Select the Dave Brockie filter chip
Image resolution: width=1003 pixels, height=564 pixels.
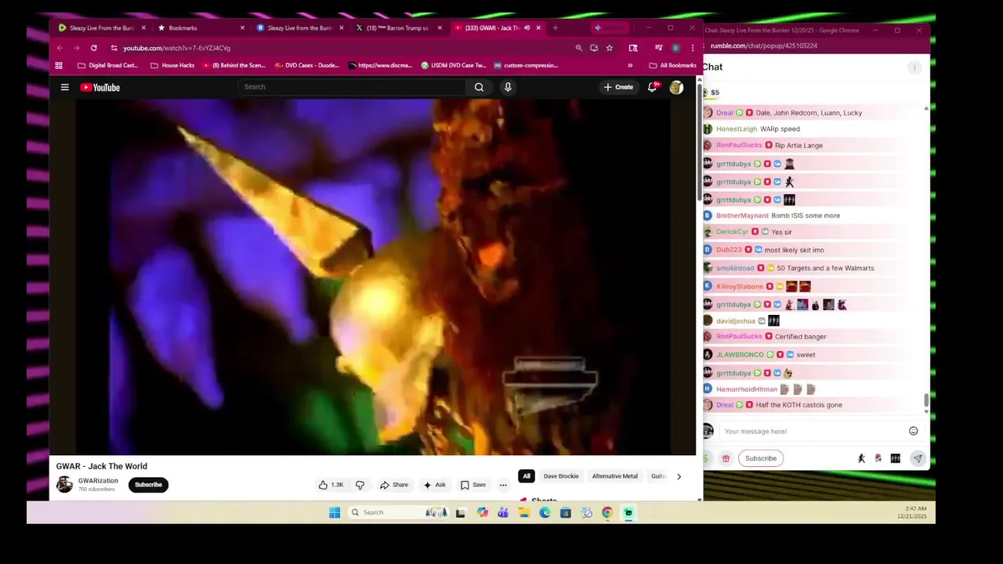561,476
